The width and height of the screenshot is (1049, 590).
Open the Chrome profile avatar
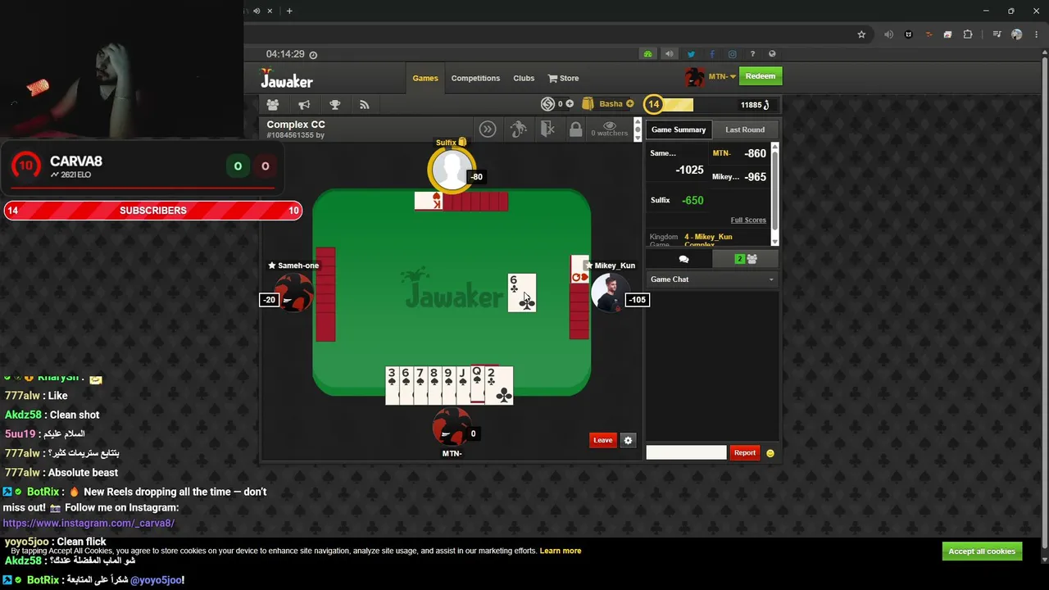[x=1017, y=34]
